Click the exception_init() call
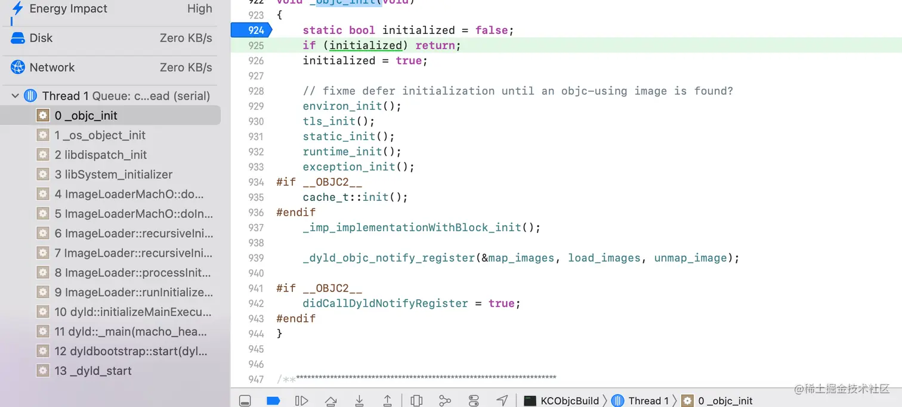Image resolution: width=902 pixels, height=407 pixels. tap(359, 167)
